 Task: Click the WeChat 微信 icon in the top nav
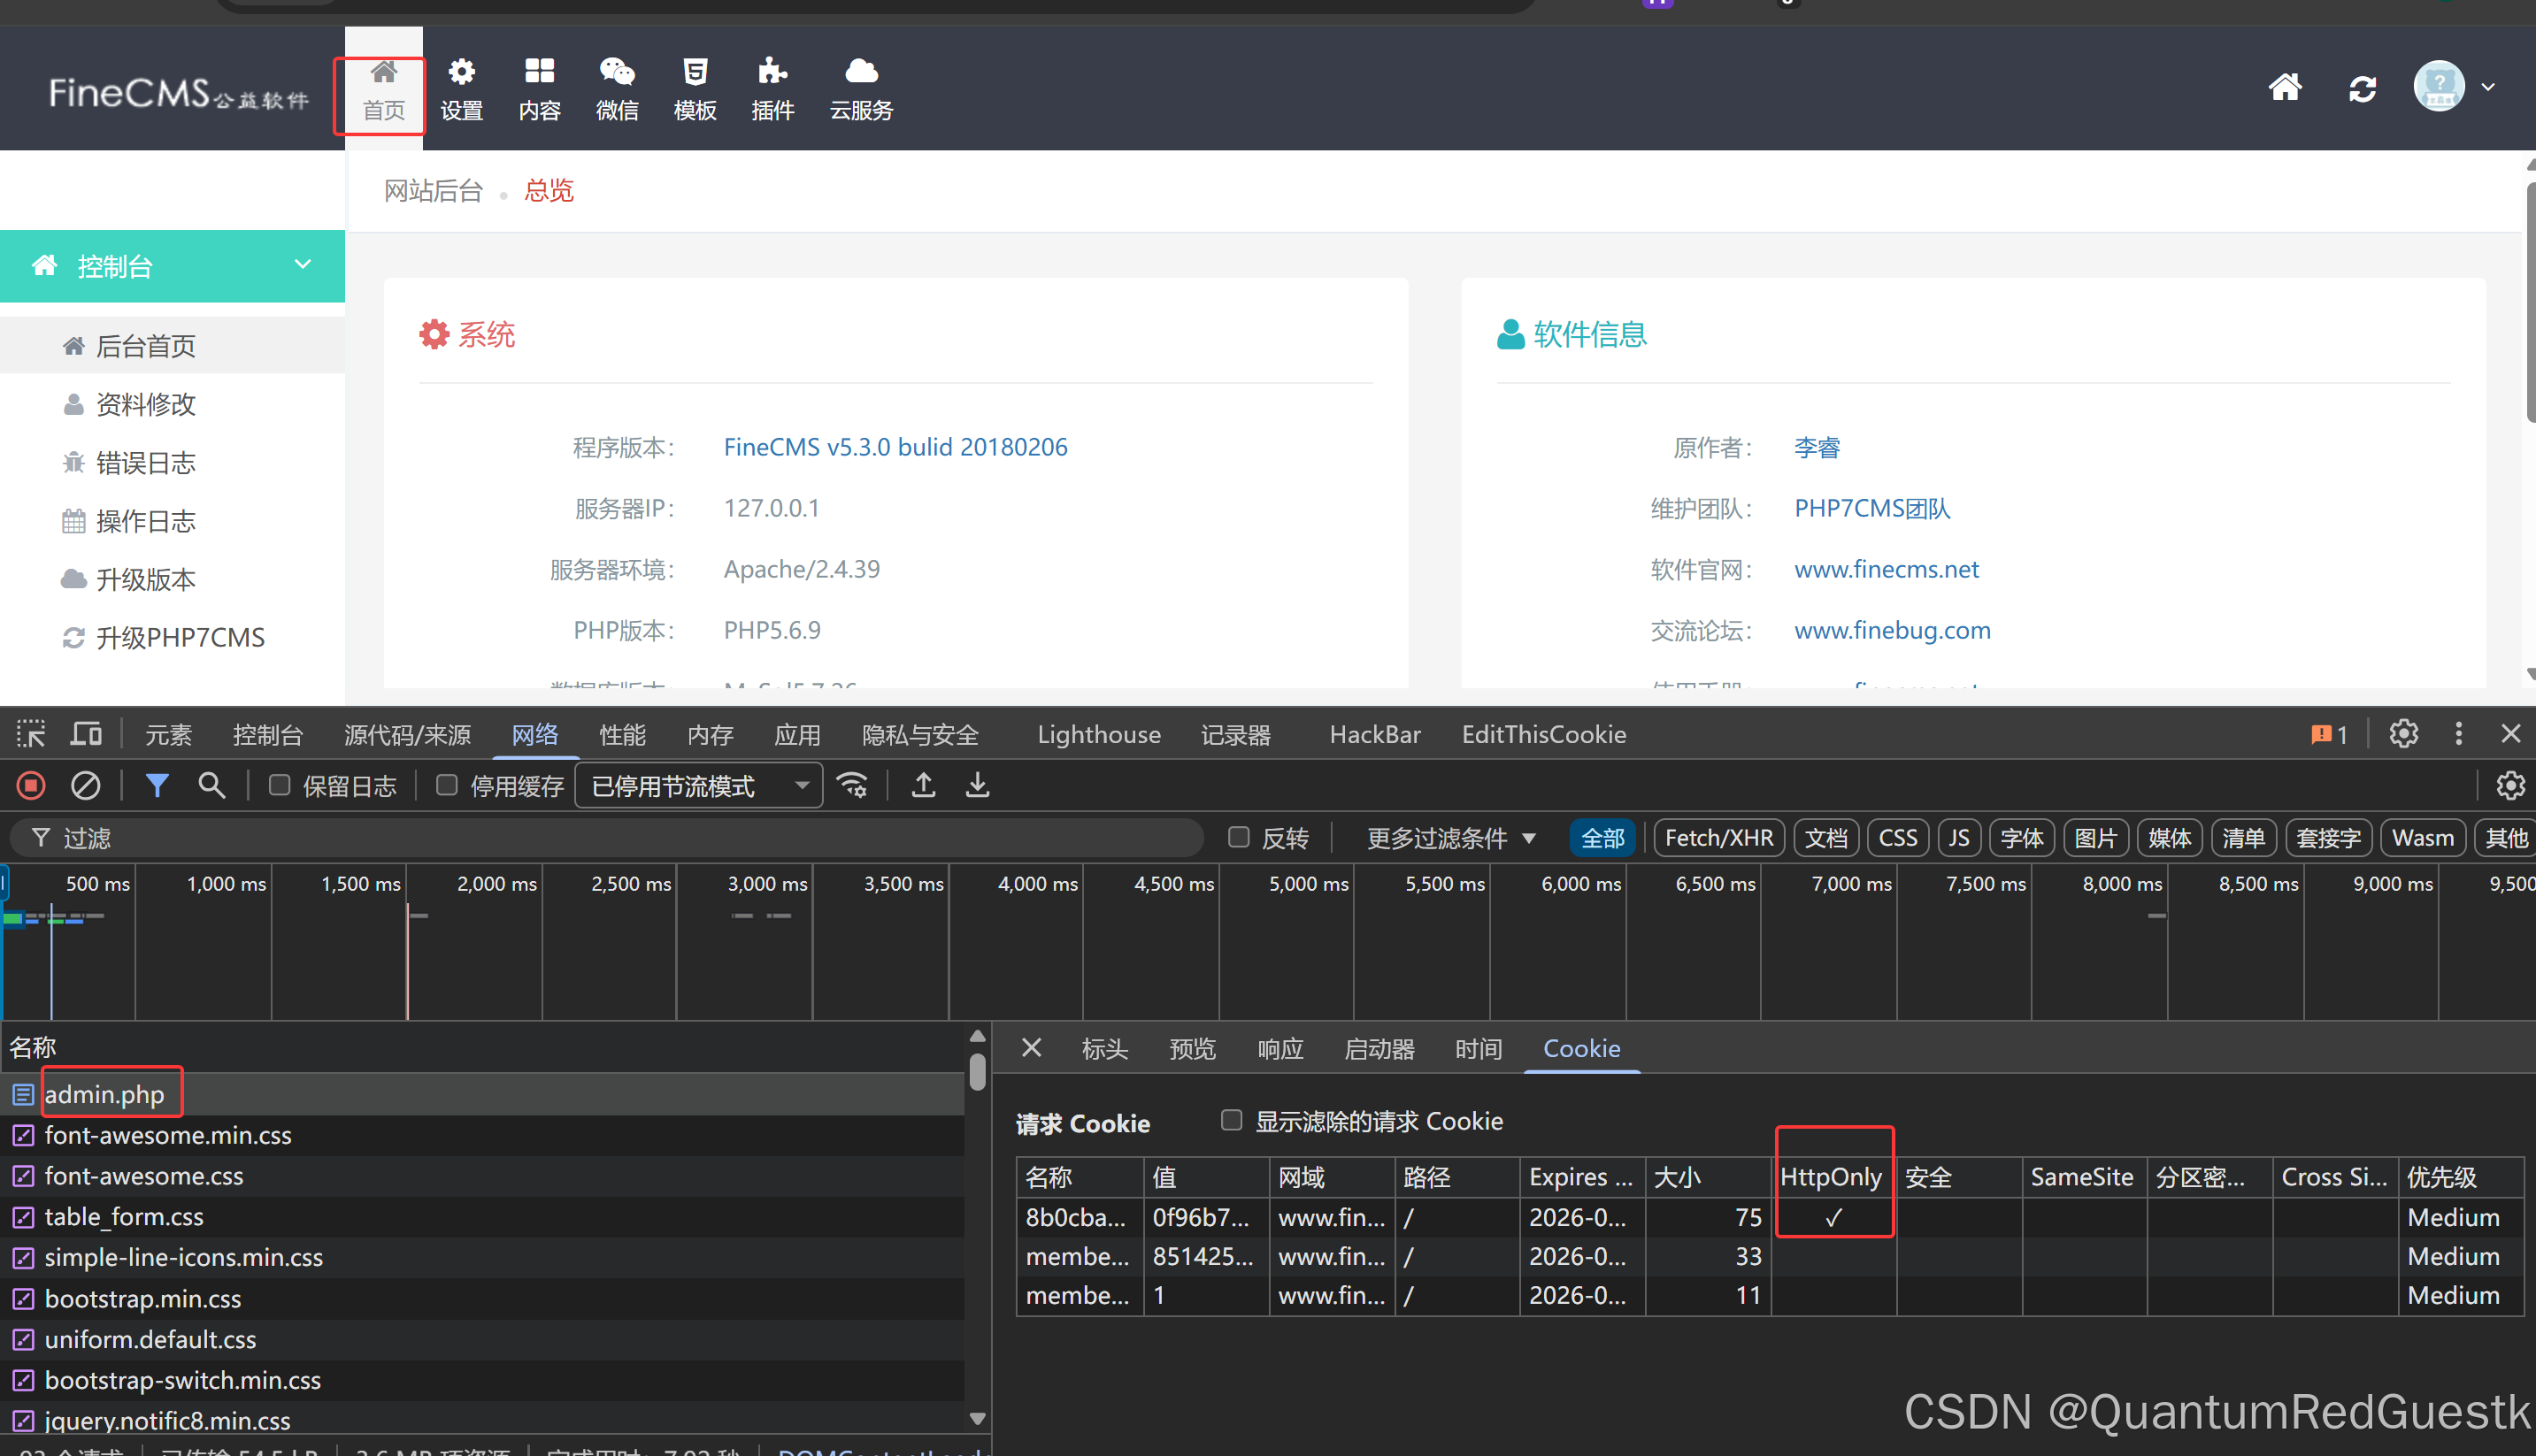pos(616,72)
